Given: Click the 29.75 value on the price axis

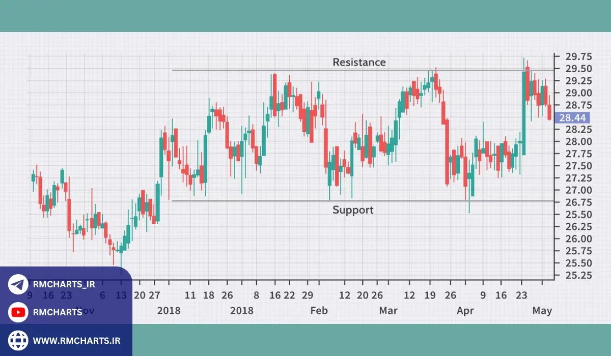Looking at the screenshot, I should (579, 56).
